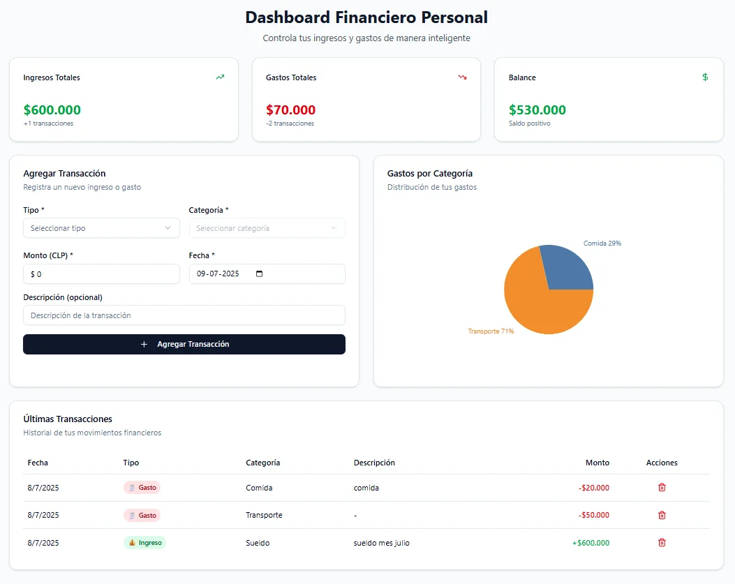
Task: Click the Ingreso badge on the Sueldo row
Action: click(144, 542)
